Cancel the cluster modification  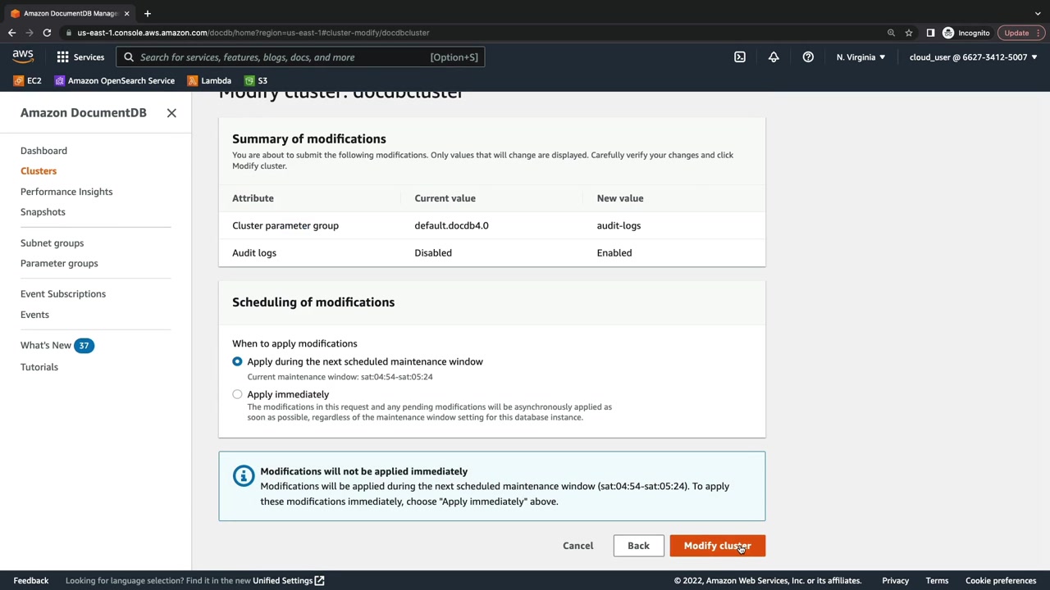[577, 546]
